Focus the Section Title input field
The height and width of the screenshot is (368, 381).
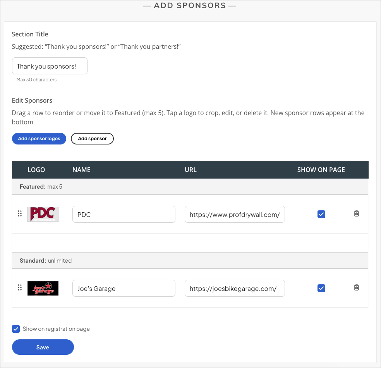(50, 66)
